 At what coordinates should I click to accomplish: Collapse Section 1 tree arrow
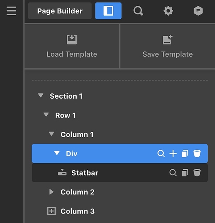tap(41, 95)
